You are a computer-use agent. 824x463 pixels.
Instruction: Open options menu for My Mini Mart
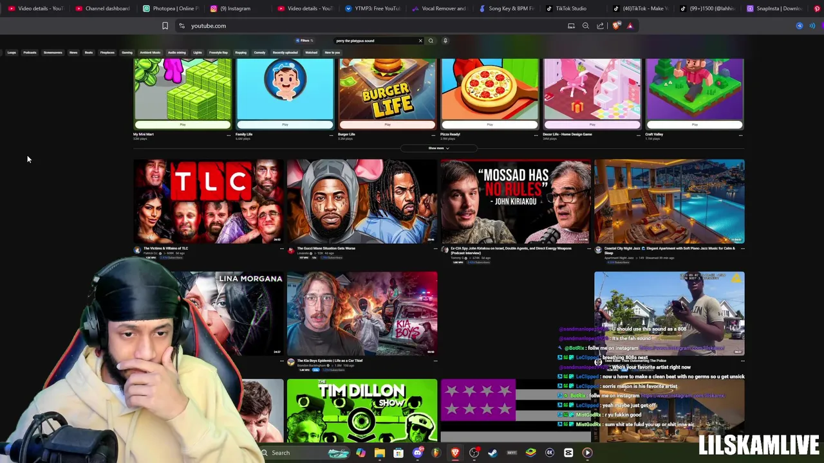tap(229, 135)
